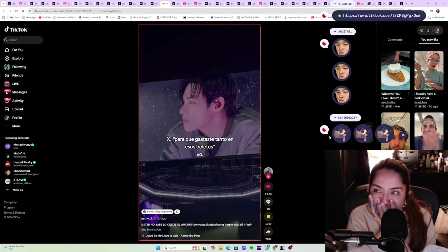Open the Program footer link
This screenshot has width=448, height=252.
tap(9, 208)
